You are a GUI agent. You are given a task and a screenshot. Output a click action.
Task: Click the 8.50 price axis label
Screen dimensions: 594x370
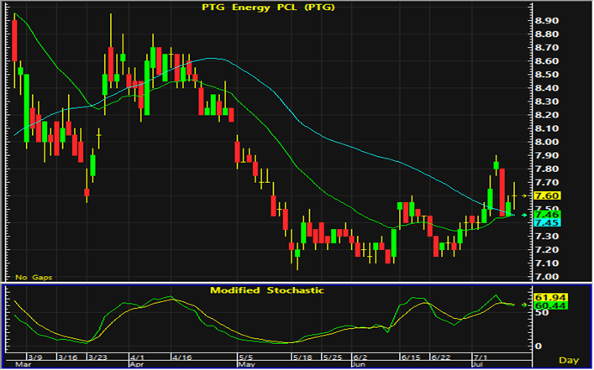pos(547,75)
